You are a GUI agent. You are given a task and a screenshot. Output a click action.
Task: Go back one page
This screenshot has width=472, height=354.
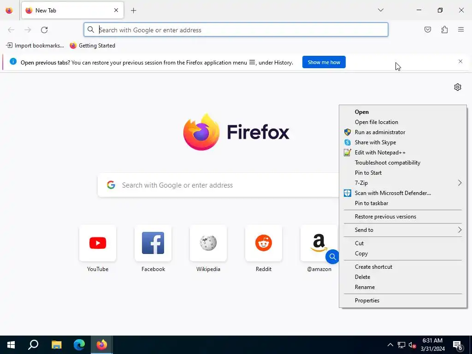click(11, 29)
